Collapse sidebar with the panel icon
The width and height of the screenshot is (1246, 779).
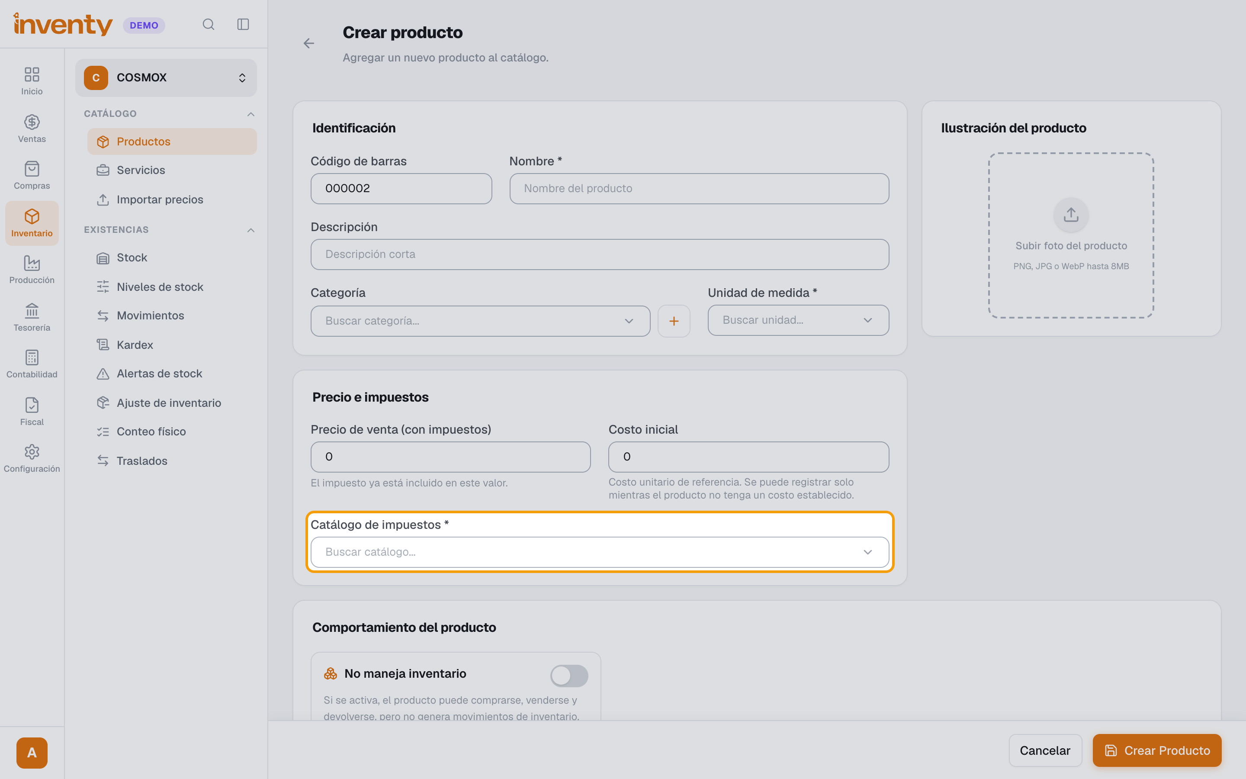pos(243,24)
